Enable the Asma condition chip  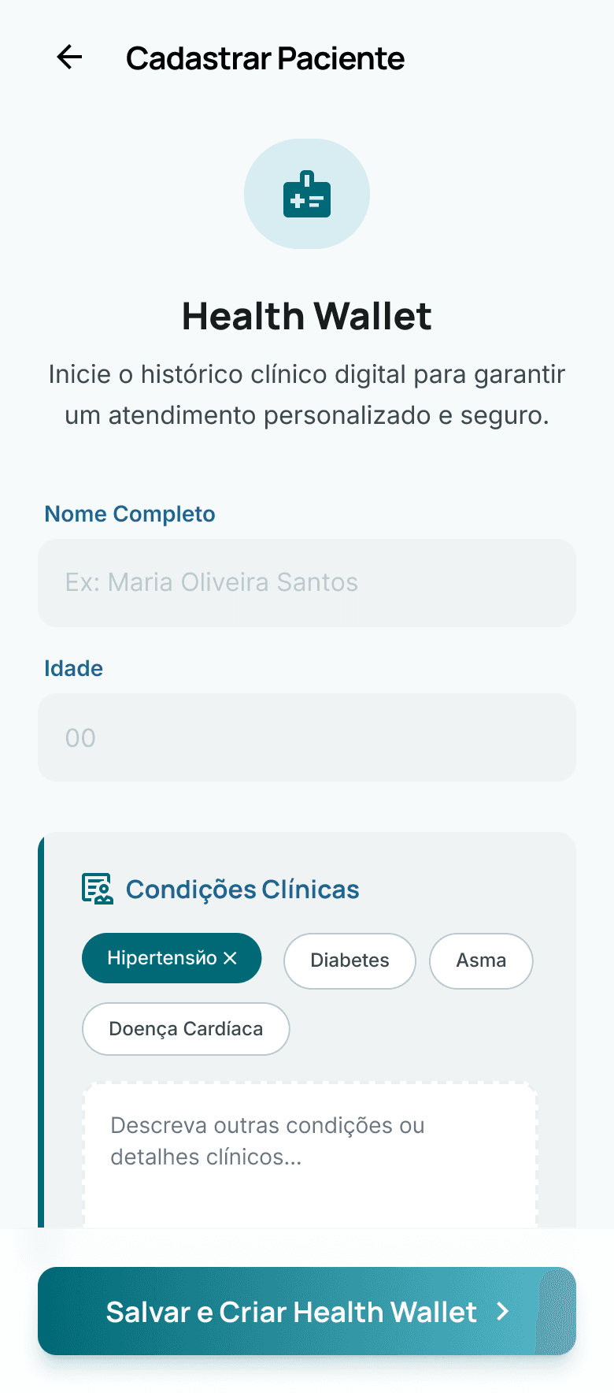click(481, 960)
